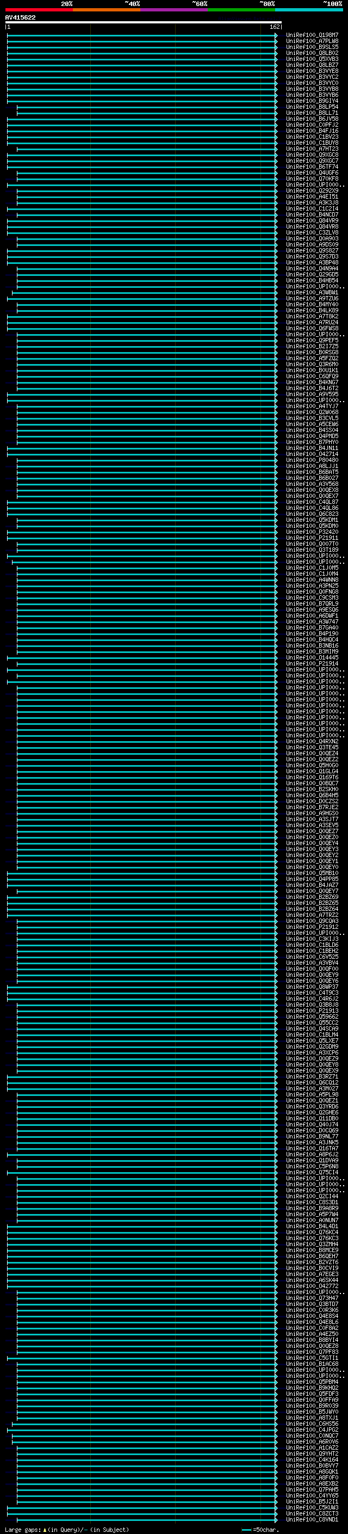Open hit UniRef100_B2I7Z5
Screen dimensions: 348x1534
[x=312, y=347]
